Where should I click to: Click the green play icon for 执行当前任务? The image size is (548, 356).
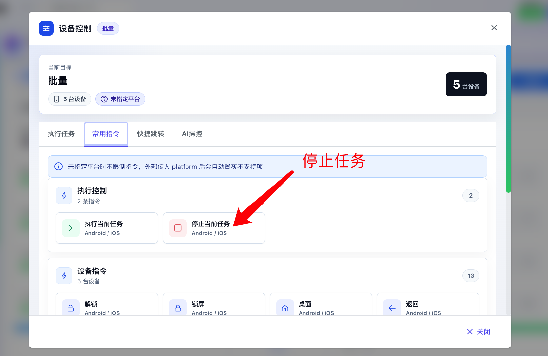[x=71, y=228]
